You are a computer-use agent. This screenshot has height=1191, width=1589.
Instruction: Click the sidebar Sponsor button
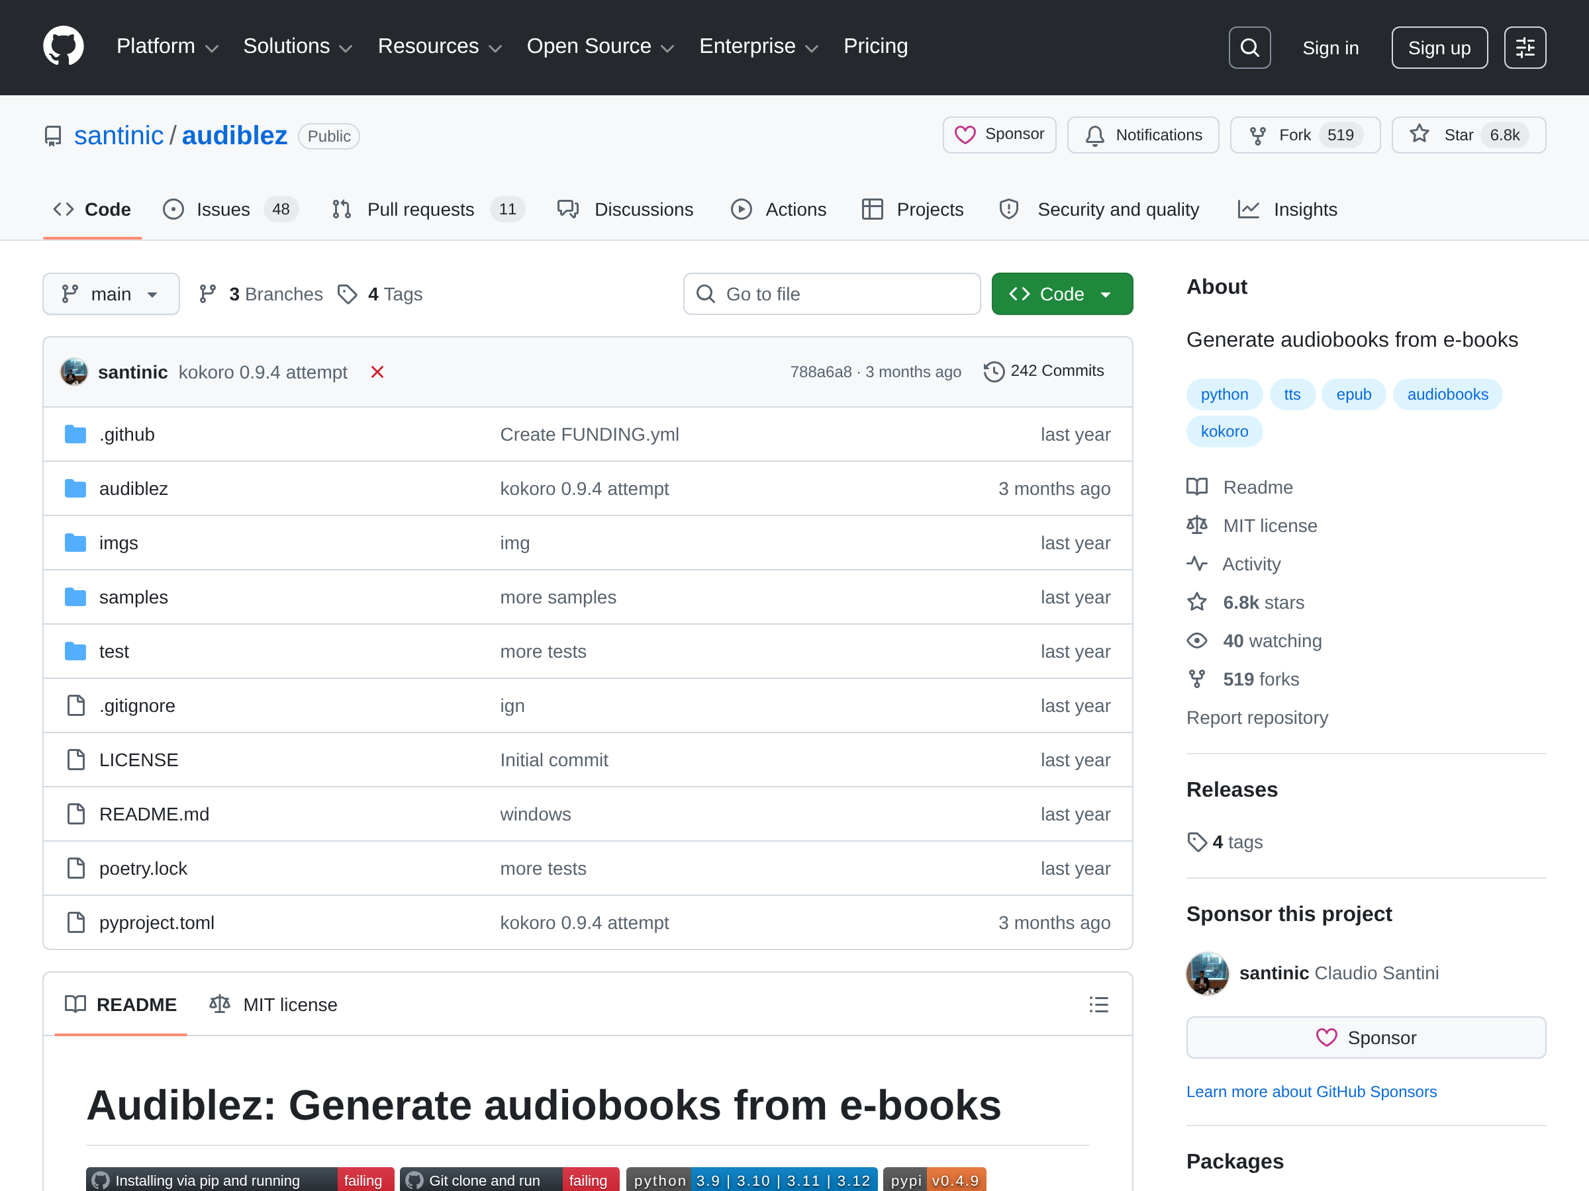pos(1366,1037)
